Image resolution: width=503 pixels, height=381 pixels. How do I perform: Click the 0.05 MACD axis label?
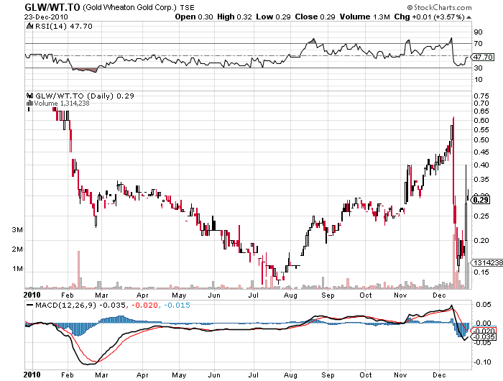483,305
